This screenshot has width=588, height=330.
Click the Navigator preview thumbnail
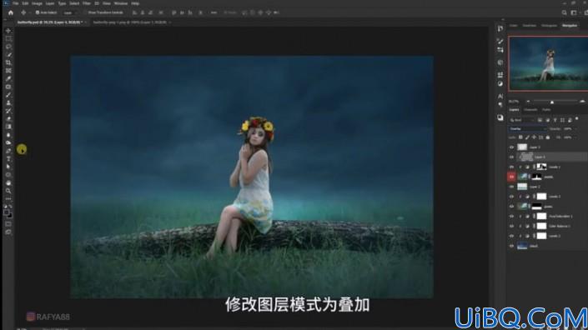click(x=548, y=63)
